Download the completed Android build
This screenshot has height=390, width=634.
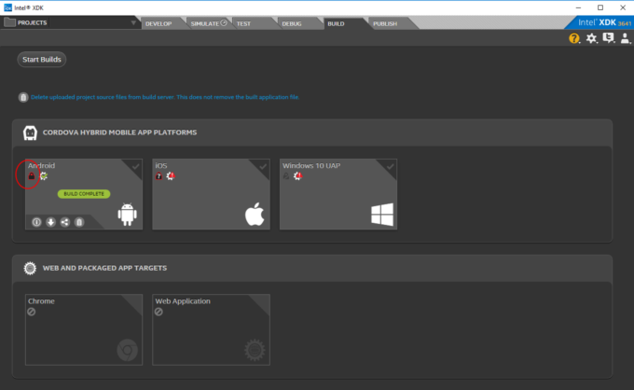(x=50, y=222)
